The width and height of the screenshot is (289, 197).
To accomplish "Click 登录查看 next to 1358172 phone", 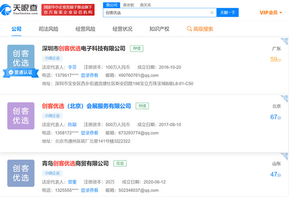I will click(x=90, y=133).
